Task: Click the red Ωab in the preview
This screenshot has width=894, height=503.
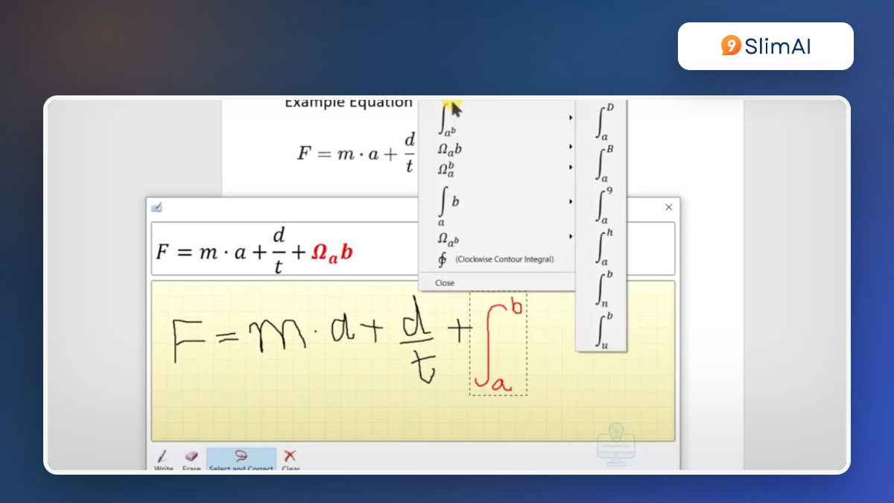Action: point(332,253)
